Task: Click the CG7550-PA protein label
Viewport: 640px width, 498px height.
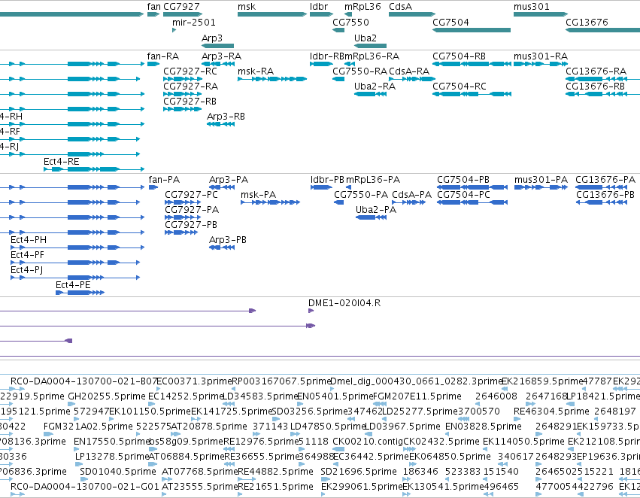Action: pyautogui.click(x=361, y=195)
